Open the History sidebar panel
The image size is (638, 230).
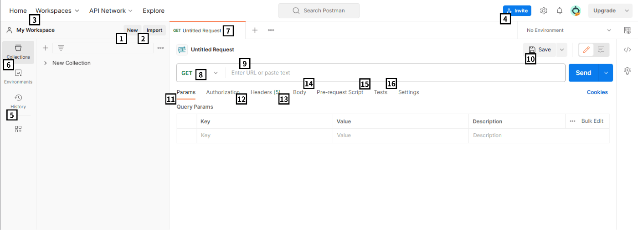tap(18, 101)
